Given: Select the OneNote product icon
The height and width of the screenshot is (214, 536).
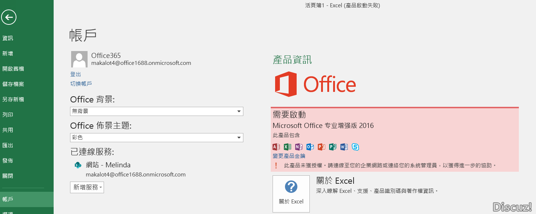Looking at the screenshot, I should (x=299, y=147).
